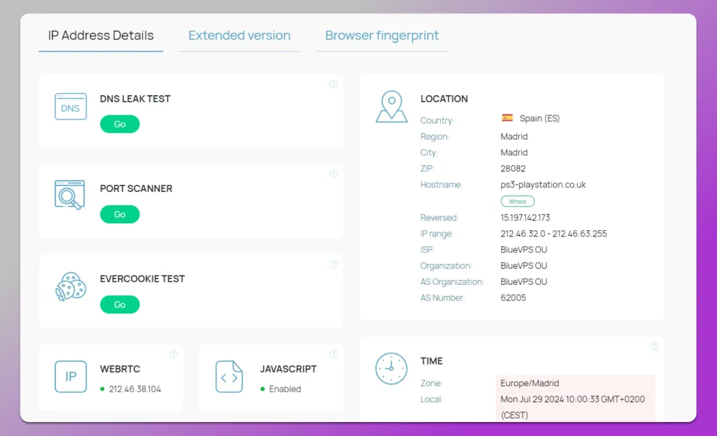This screenshot has height=436, width=717.
Task: Open help for DNS Leak Test card
Action: coord(333,84)
